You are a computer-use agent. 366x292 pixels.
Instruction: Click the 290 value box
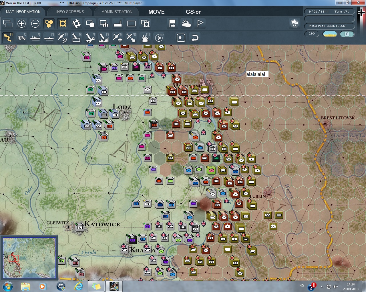[312, 34]
